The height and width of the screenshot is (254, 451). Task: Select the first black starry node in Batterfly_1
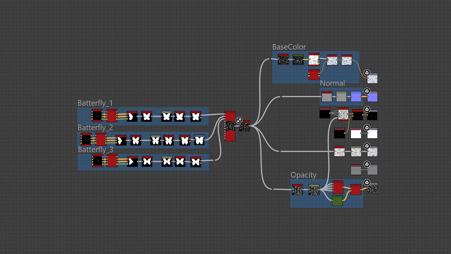(x=97, y=116)
